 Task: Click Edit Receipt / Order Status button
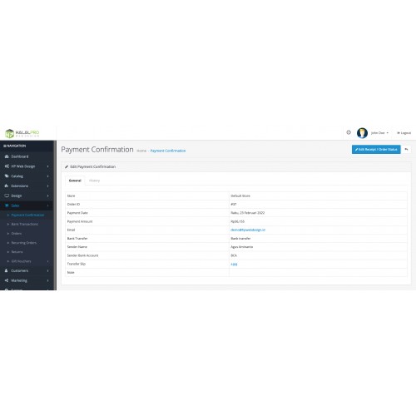376,150
